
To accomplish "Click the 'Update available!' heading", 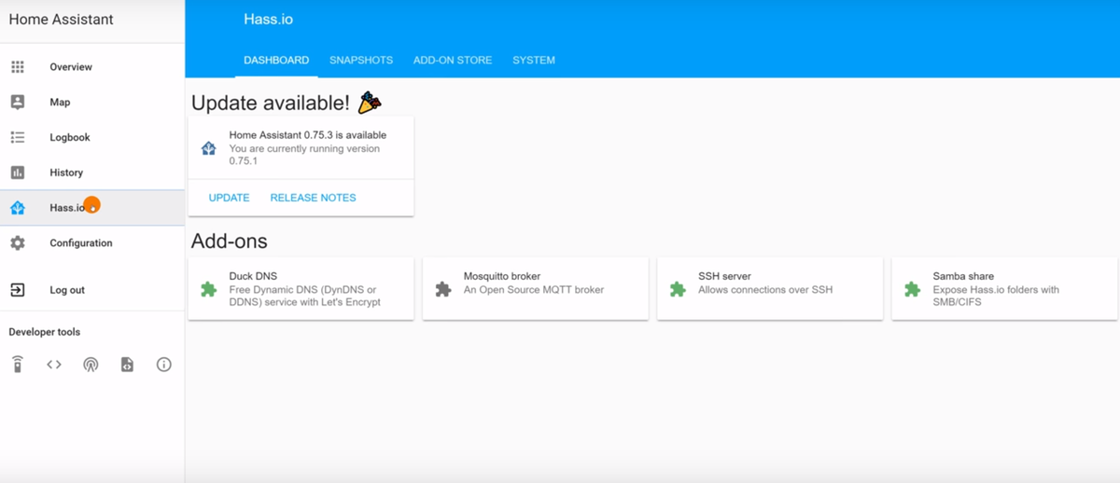I will tap(271, 103).
